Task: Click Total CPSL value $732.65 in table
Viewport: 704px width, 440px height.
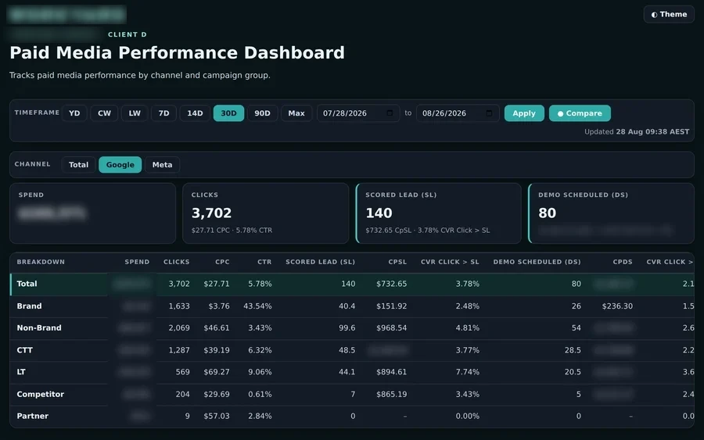Action: pyautogui.click(x=392, y=284)
